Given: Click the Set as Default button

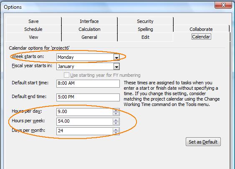Looking at the screenshot, I should (x=203, y=142).
